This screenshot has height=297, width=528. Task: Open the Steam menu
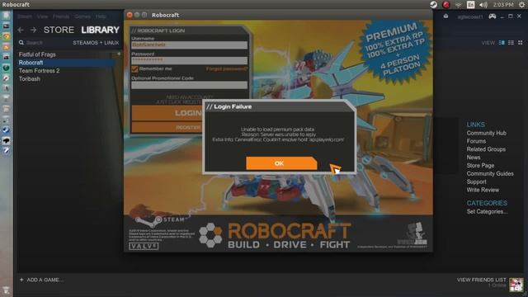click(25, 16)
